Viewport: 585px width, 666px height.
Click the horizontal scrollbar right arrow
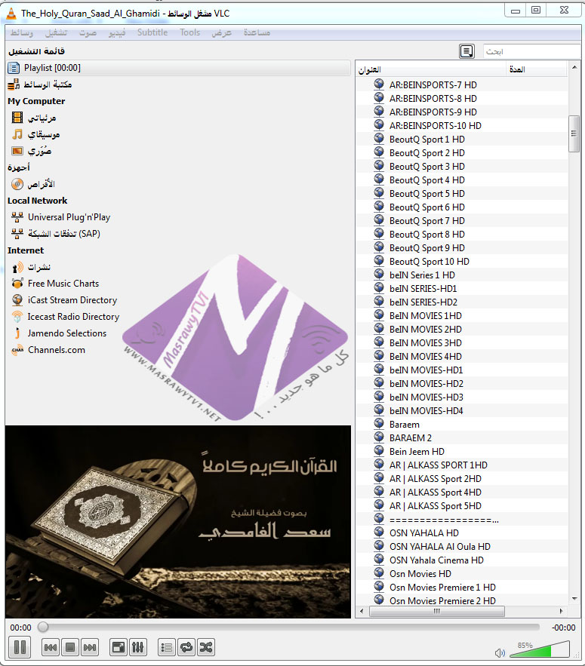coord(561,611)
